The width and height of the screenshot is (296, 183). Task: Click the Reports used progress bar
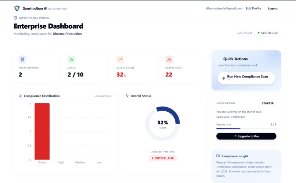click(x=246, y=129)
